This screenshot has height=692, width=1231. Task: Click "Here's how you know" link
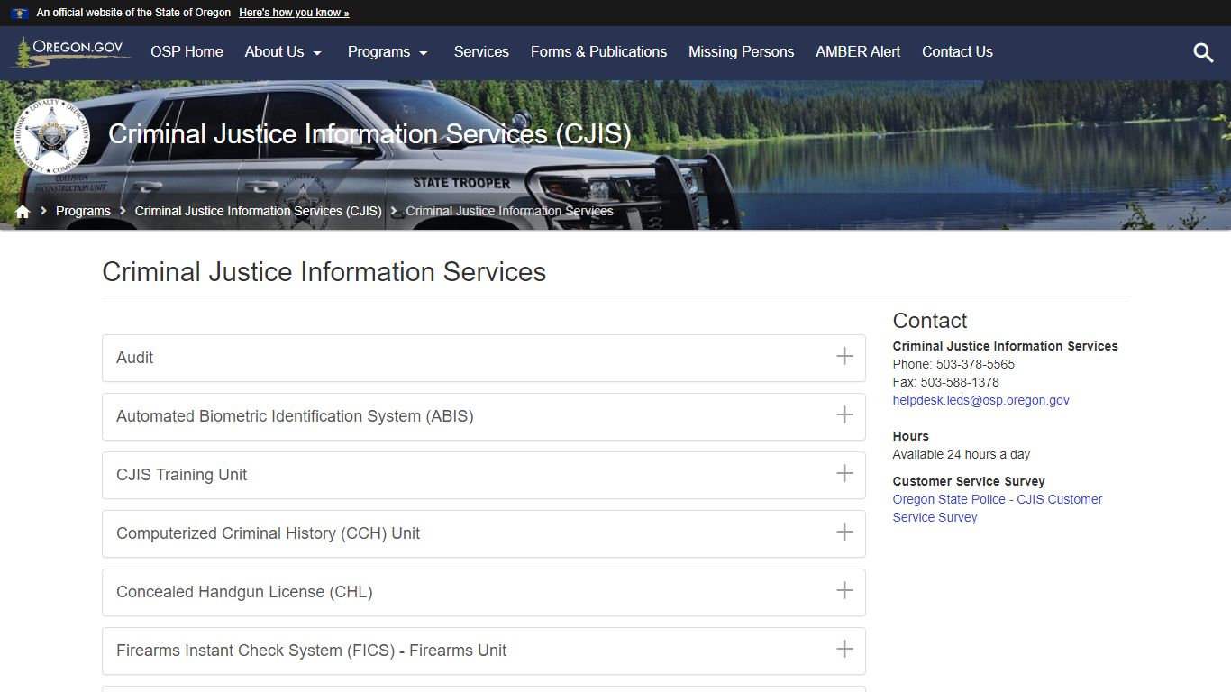click(294, 13)
